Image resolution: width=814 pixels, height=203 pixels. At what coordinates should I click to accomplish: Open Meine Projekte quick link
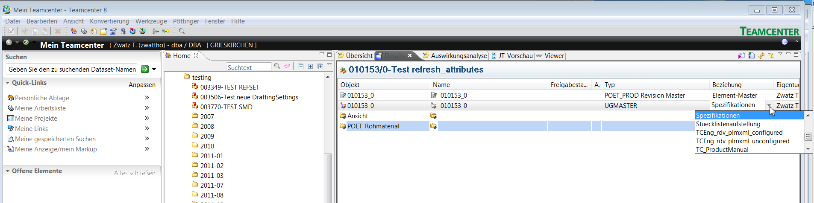[36, 119]
